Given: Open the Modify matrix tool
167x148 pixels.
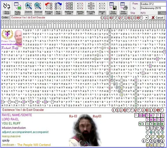Looking at the screenshot, I should click(17, 6).
